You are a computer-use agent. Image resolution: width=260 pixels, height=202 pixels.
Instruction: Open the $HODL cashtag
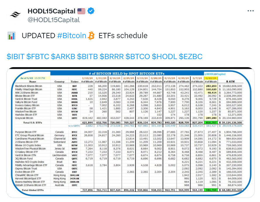(164, 56)
